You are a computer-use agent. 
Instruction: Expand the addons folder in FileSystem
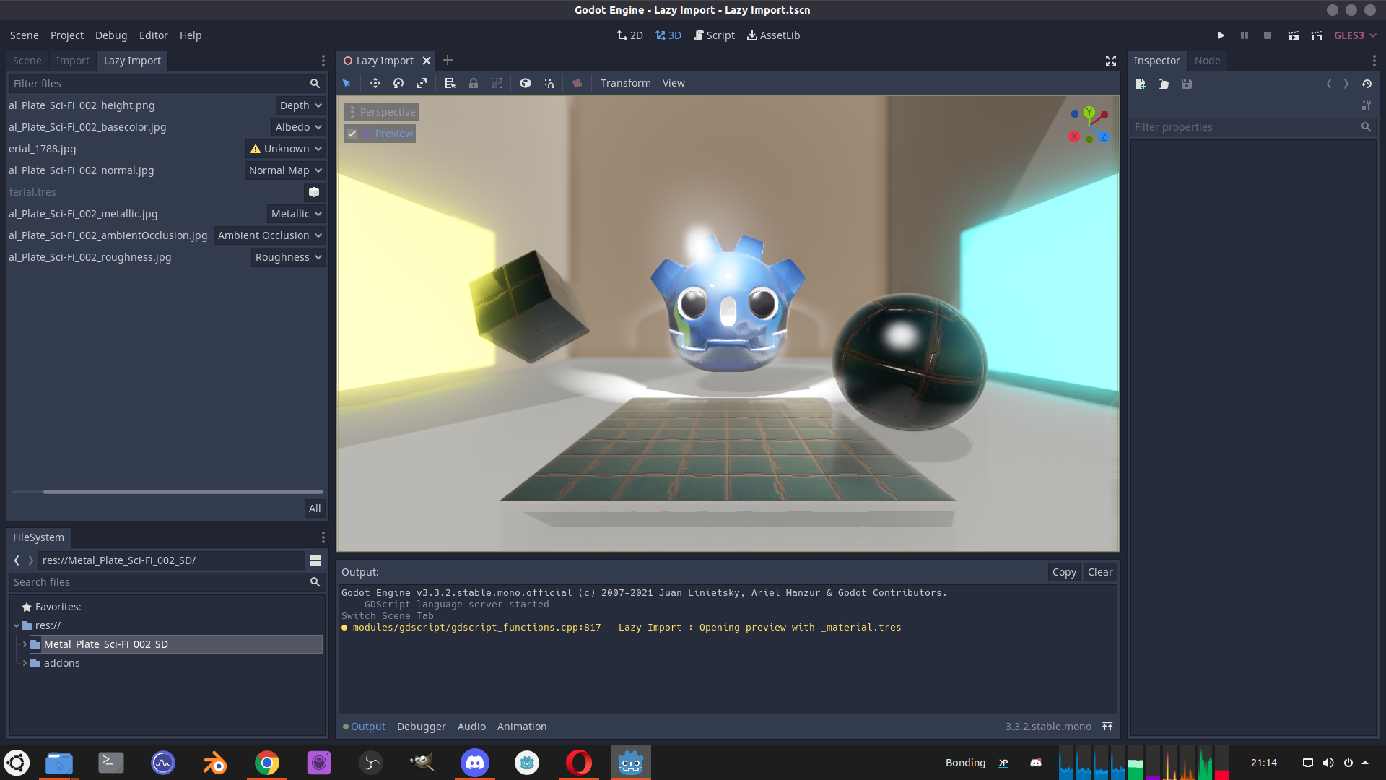pos(25,663)
